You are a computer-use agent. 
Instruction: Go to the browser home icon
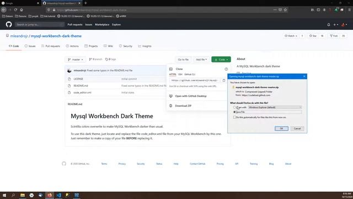[22, 10]
